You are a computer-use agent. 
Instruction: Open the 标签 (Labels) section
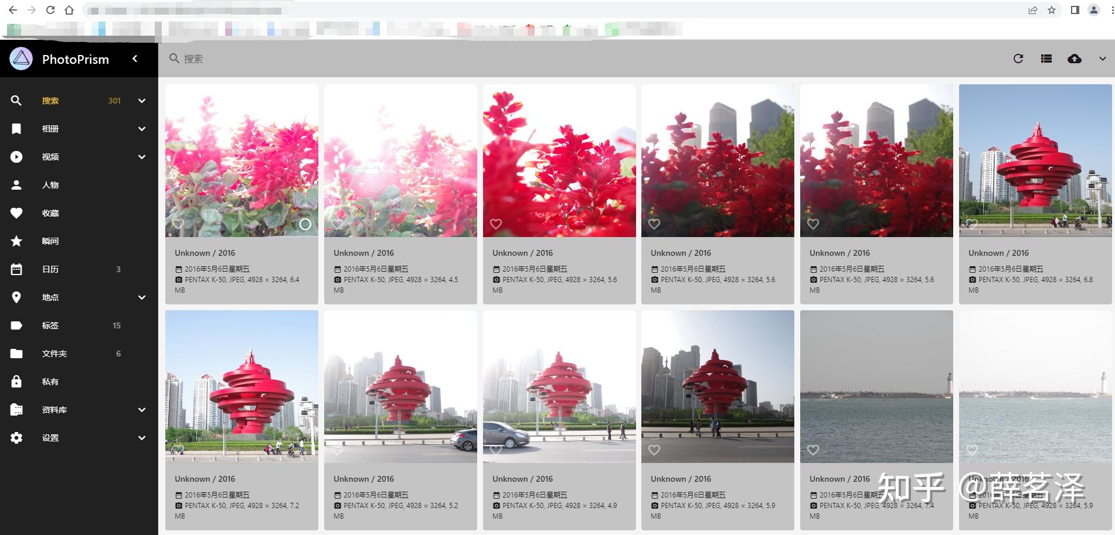[50, 325]
